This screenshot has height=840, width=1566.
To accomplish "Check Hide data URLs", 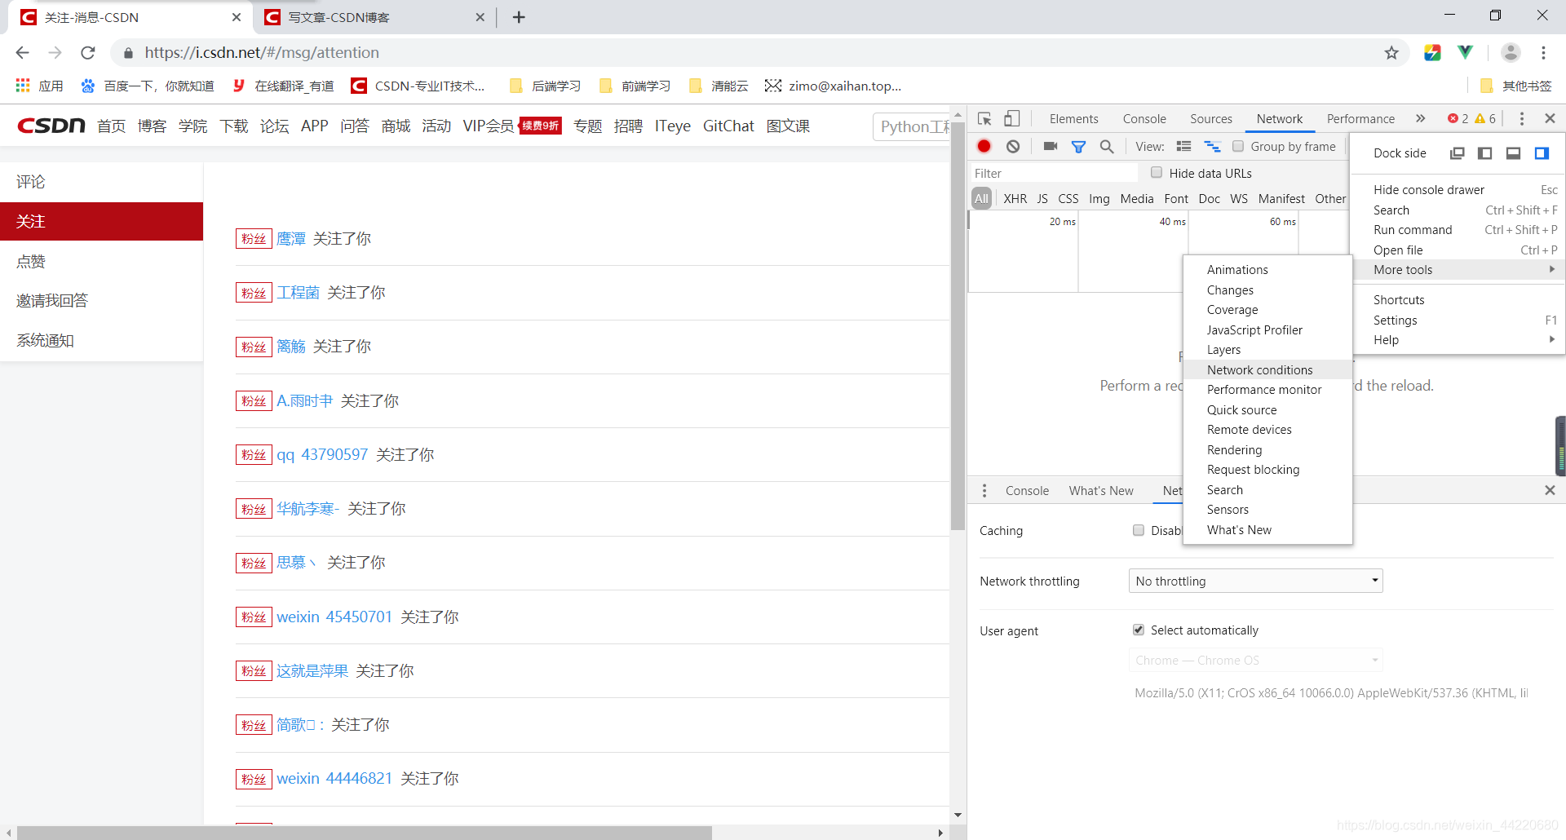I will coord(1157,173).
